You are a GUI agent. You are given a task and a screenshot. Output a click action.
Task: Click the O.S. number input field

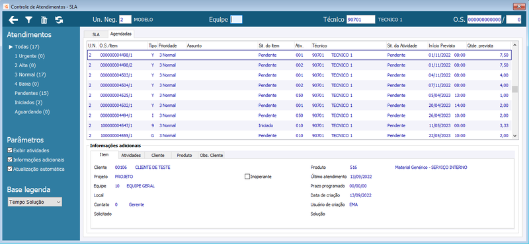(x=485, y=20)
